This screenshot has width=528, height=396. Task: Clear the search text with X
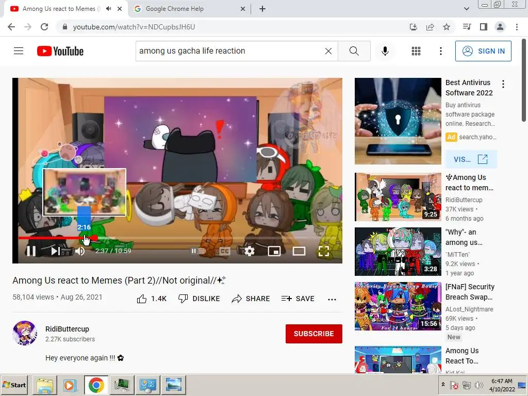click(x=328, y=51)
